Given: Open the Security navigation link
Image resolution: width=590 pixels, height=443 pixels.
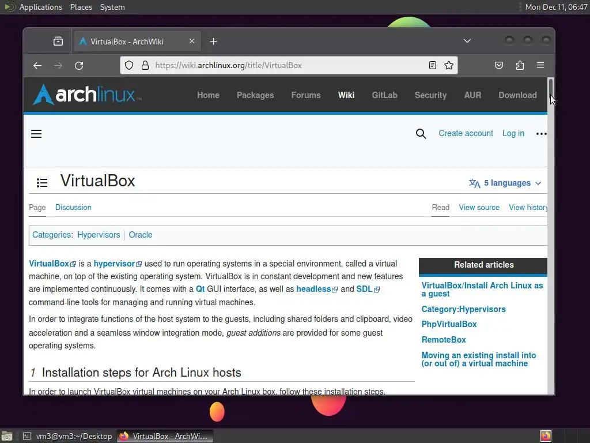Looking at the screenshot, I should point(430,95).
